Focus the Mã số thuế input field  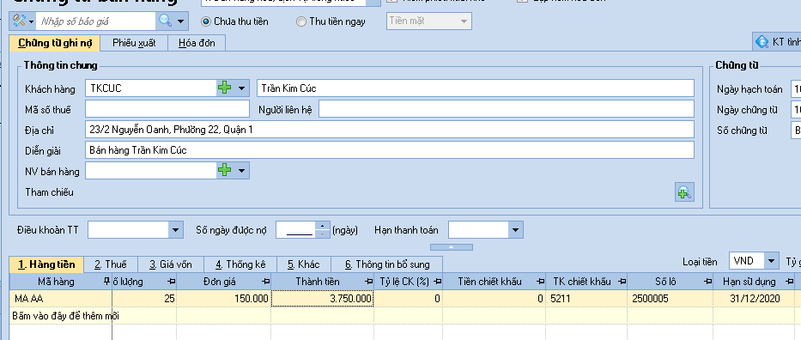pyautogui.click(x=167, y=109)
